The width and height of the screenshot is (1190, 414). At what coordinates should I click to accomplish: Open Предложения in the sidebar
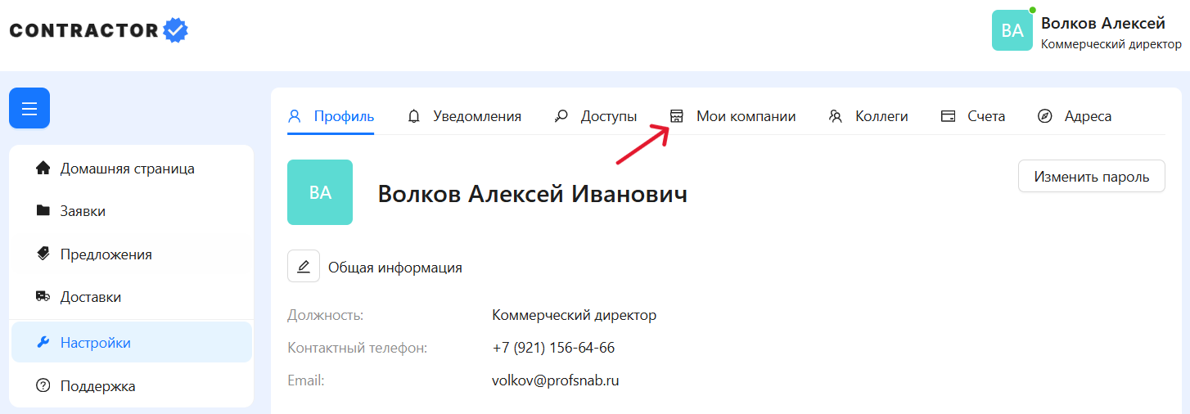pos(131,254)
